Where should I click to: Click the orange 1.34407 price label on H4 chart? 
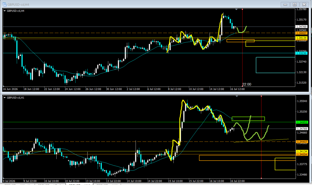pyautogui.click(x=301, y=33)
